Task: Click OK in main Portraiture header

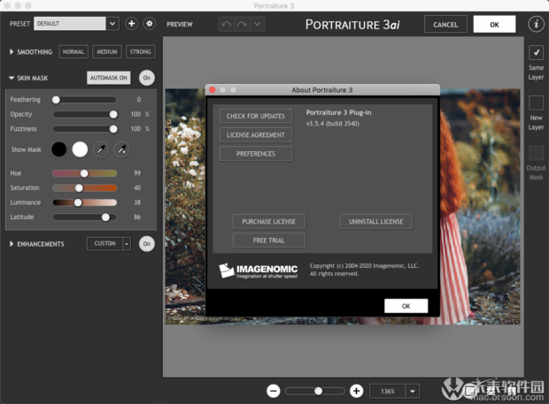Action: [x=494, y=25]
